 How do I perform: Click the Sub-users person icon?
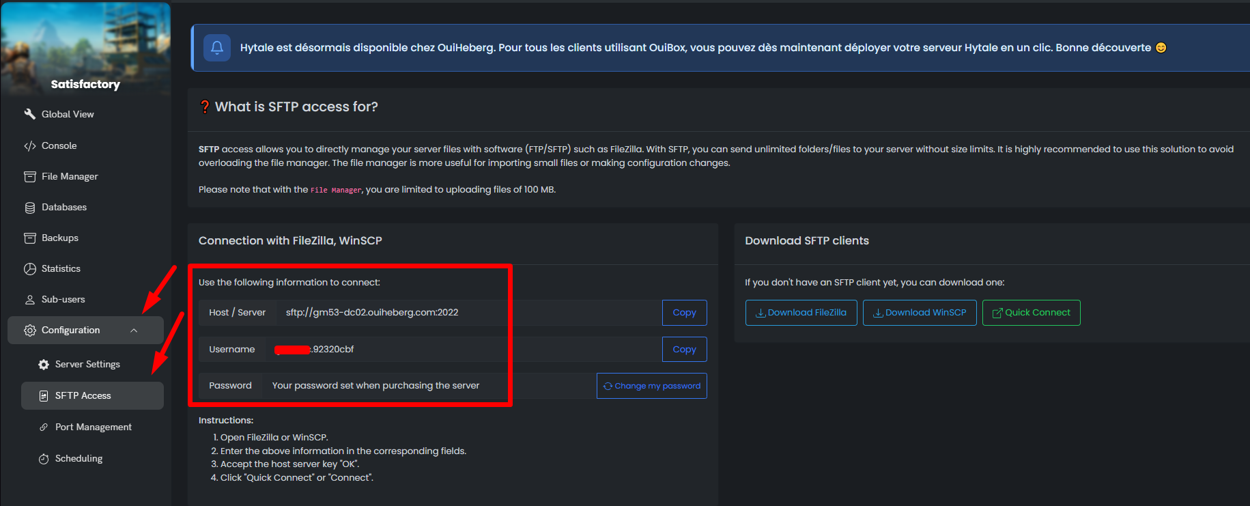point(30,300)
